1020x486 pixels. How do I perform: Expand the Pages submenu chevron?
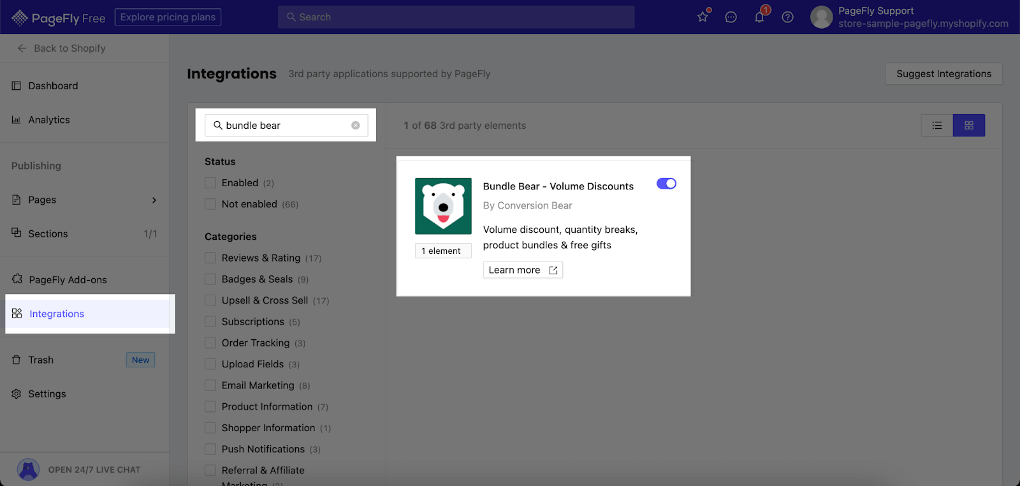point(154,200)
